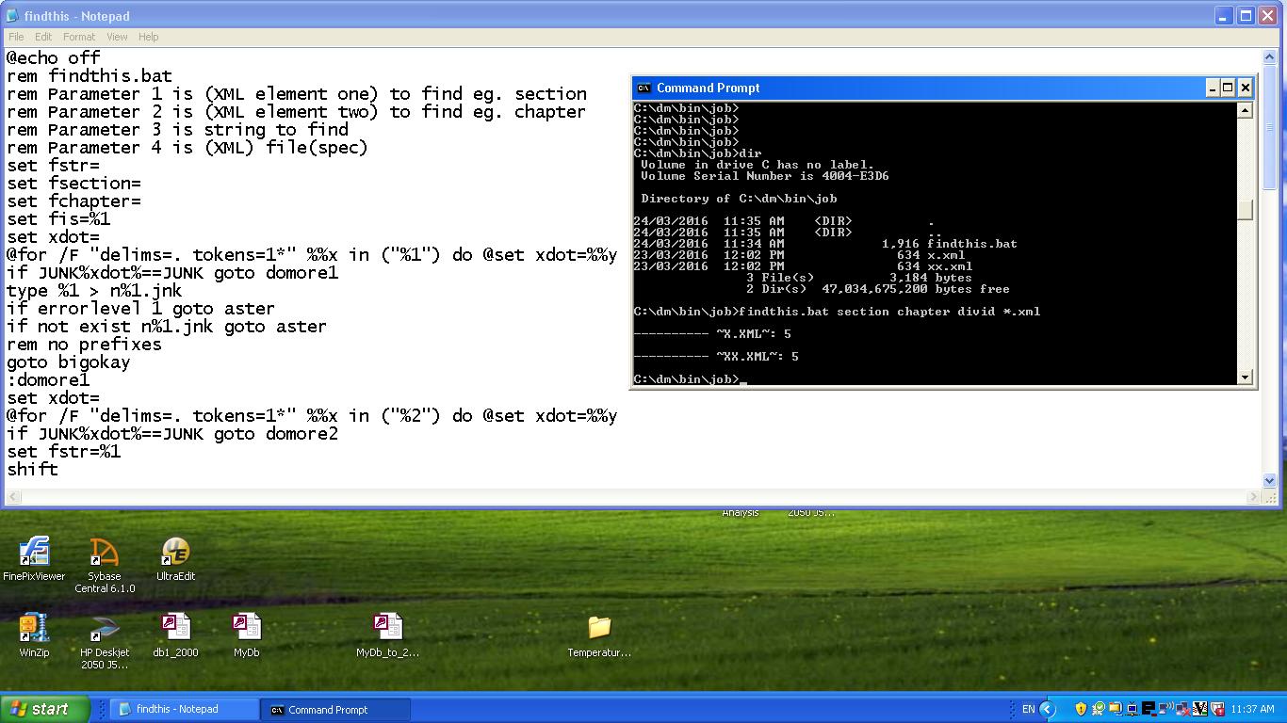Click the EN language indicator
Image resolution: width=1287 pixels, height=723 pixels.
point(1030,708)
